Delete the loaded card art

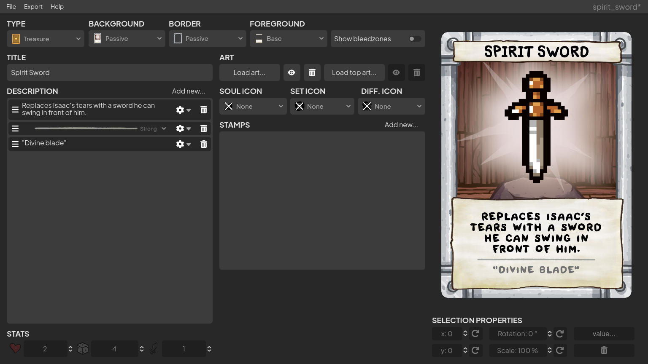click(x=312, y=72)
